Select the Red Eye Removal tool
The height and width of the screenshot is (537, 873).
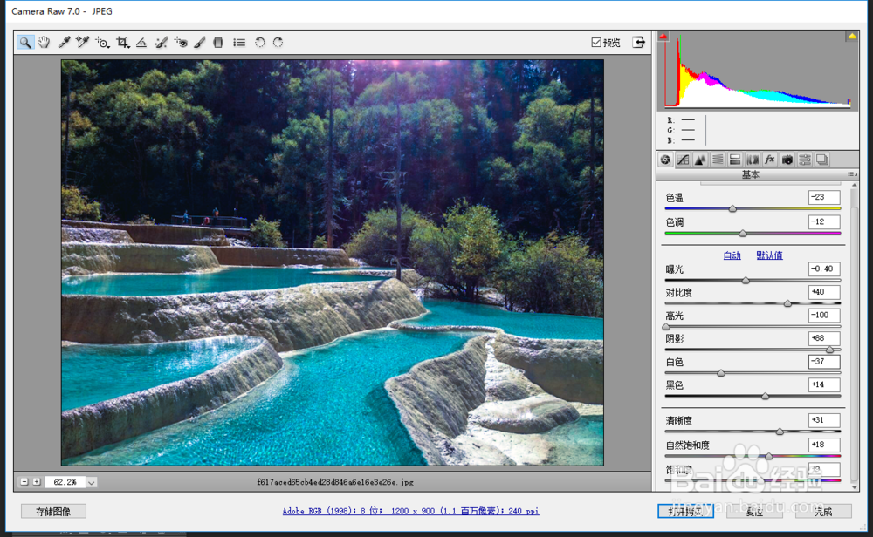coord(181,42)
